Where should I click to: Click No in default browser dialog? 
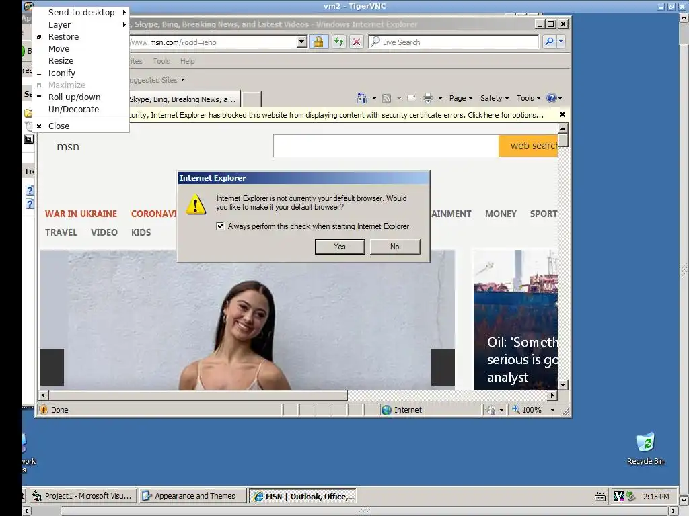394,247
